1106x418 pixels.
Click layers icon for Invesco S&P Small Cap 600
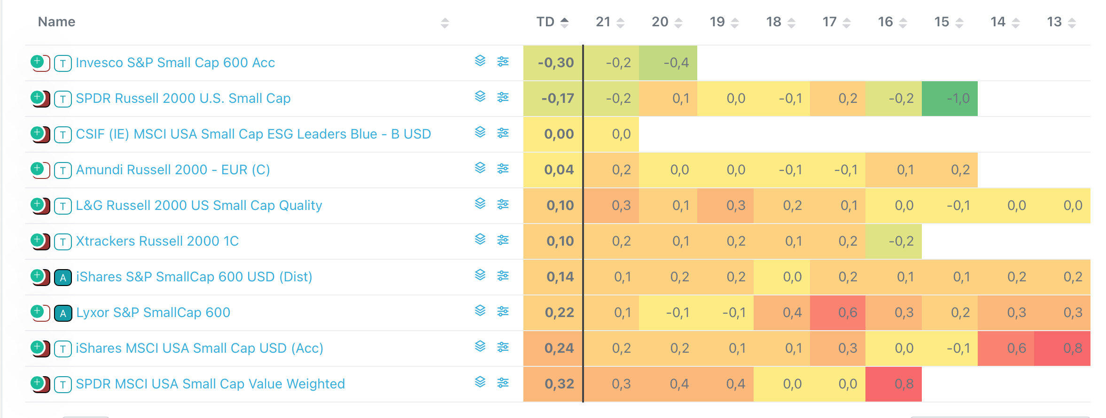[480, 61]
